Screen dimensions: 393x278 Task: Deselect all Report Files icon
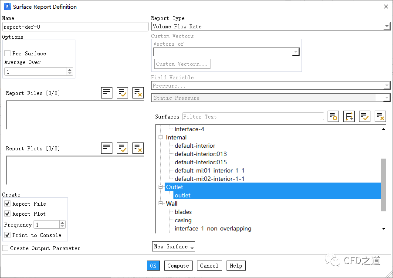[138, 92]
